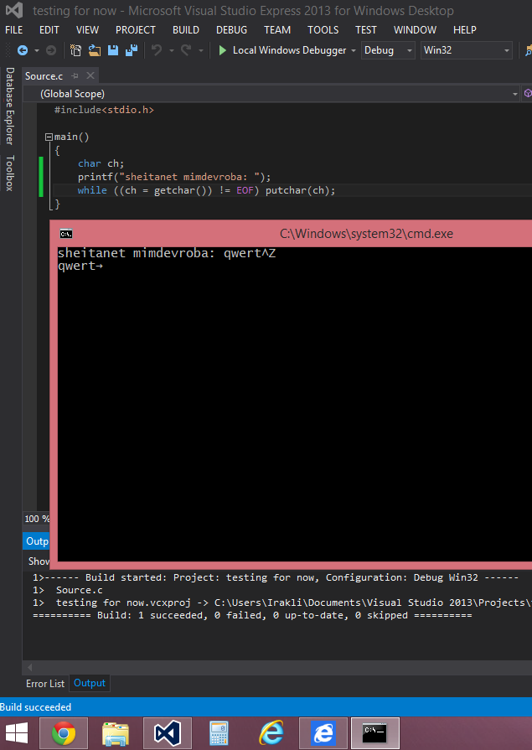This screenshot has height=750, width=532.
Task: Click the Visual Studio logo icon in title bar
Action: pos(14,11)
